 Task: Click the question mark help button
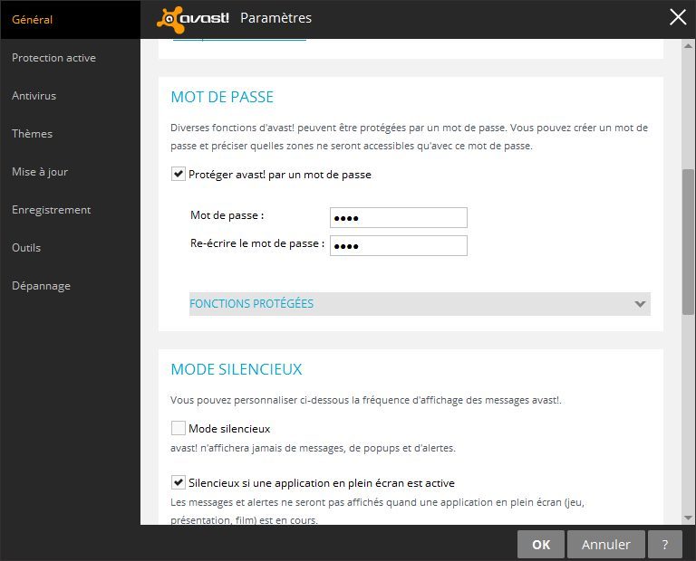pyautogui.click(x=665, y=545)
